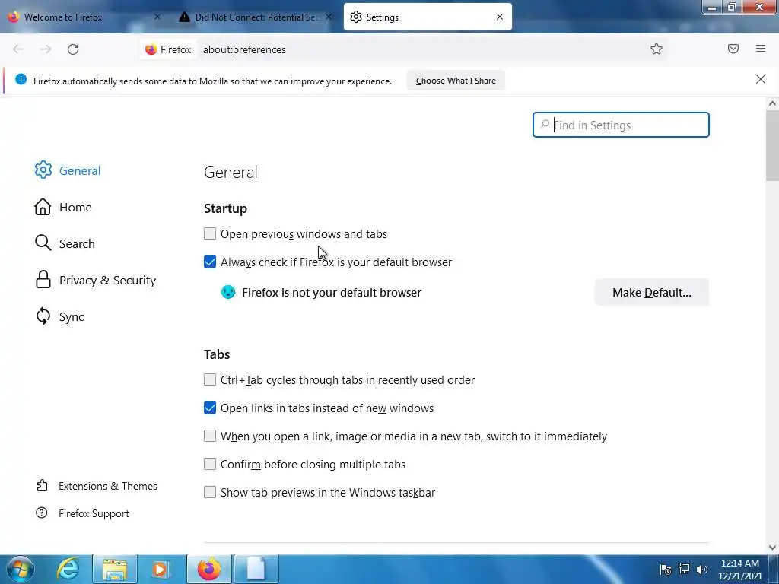
Task: Click the volume speaker tray icon
Action: coord(702,570)
